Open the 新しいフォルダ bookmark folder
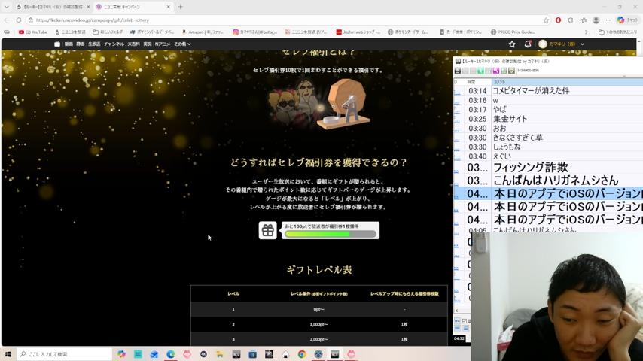 pos(108,32)
